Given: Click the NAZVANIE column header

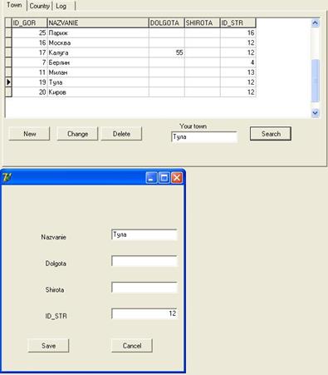Looking at the screenshot, I should 98,22.
